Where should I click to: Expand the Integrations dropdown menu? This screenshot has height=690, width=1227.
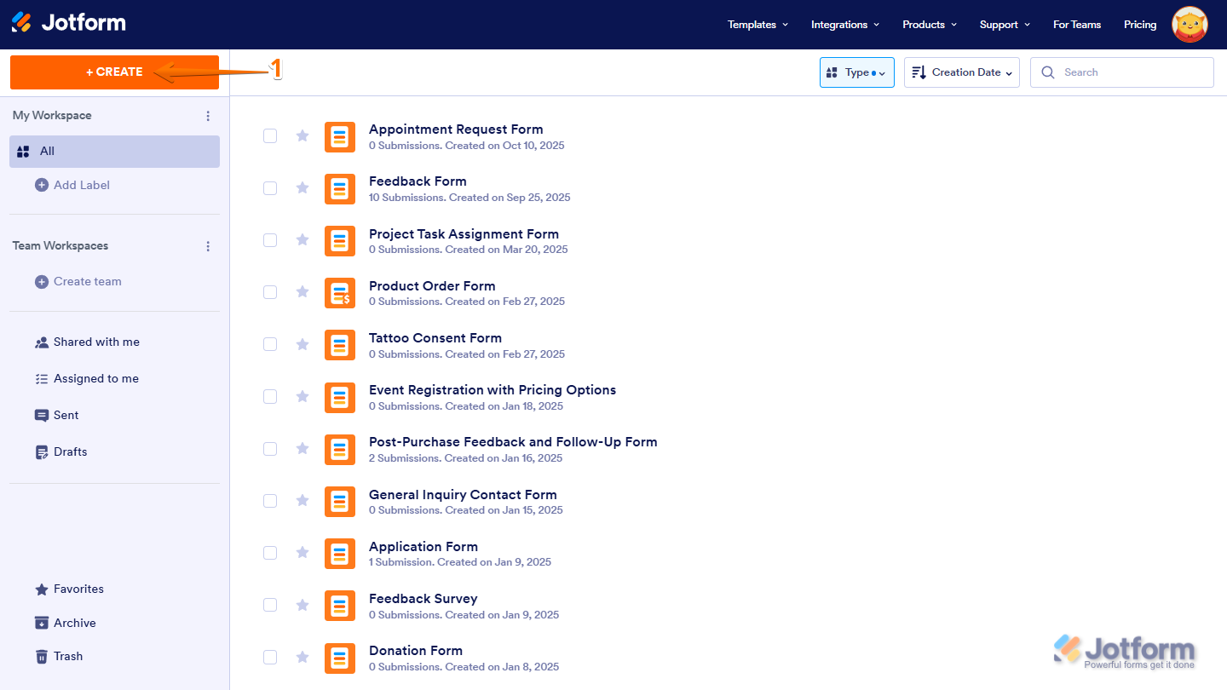click(x=845, y=25)
